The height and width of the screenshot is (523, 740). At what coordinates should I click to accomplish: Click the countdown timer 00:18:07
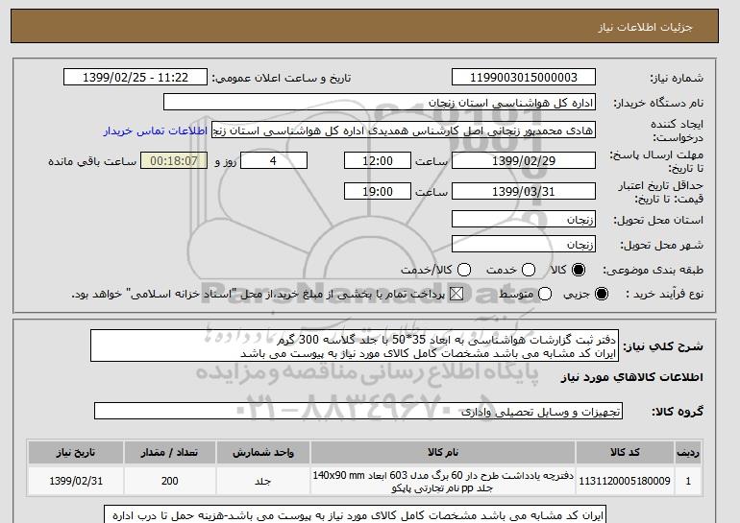point(174,160)
